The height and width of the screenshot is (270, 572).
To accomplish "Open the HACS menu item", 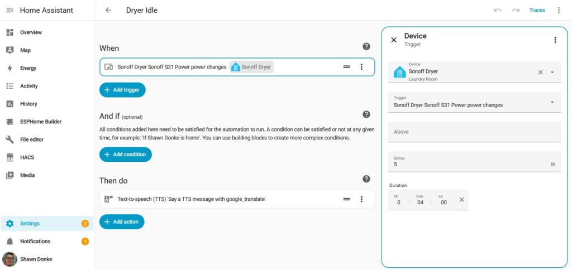I will point(47,157).
